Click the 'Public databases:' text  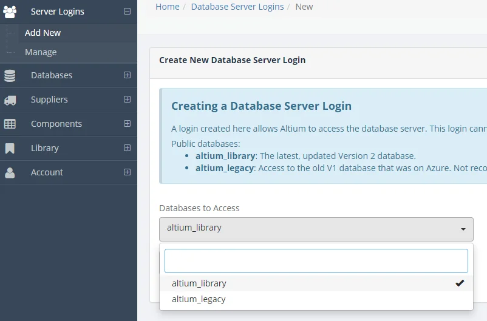(206, 144)
